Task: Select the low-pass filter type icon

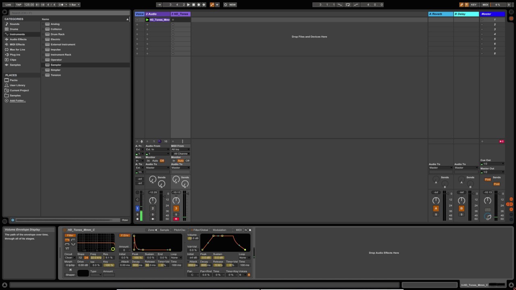Action: [67, 240]
